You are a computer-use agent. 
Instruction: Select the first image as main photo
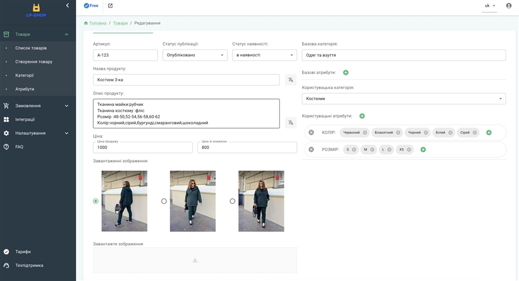pos(96,201)
